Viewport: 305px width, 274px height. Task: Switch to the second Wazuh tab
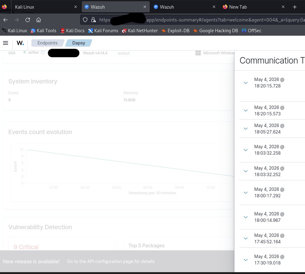point(184,7)
